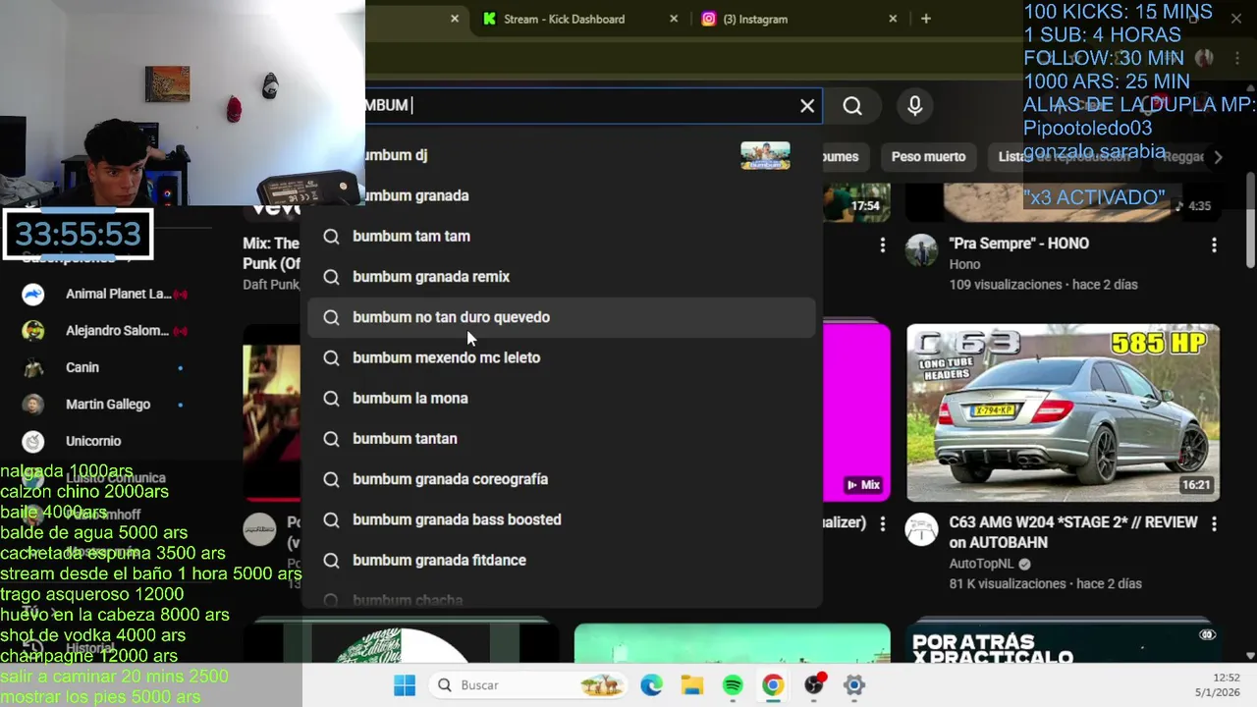Click the search icon beside "bumbum granada fitdance"

pos(331,560)
